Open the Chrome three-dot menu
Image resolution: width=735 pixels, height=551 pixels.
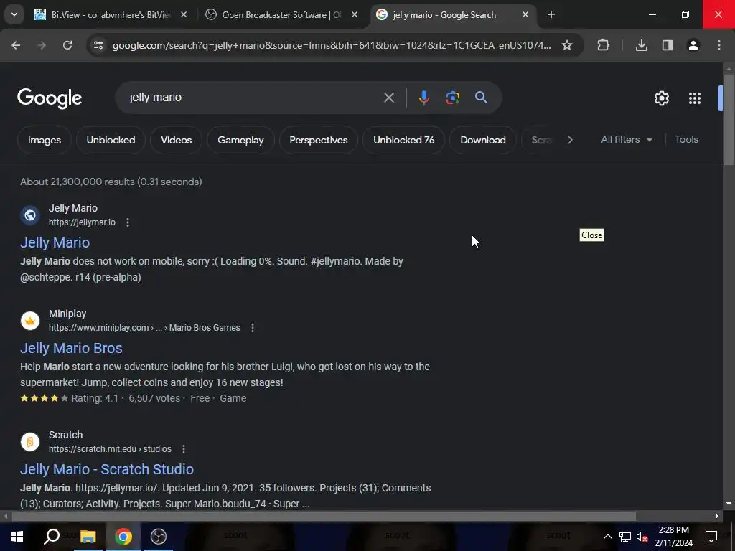(x=718, y=45)
